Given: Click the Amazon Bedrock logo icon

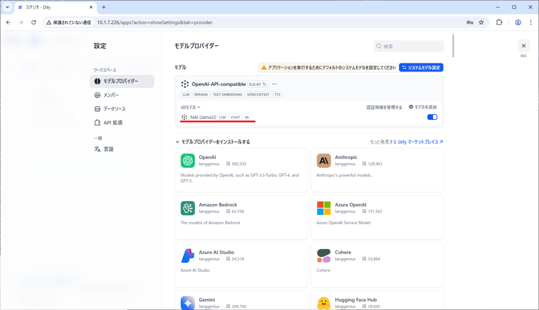Looking at the screenshot, I should pyautogui.click(x=188, y=208).
